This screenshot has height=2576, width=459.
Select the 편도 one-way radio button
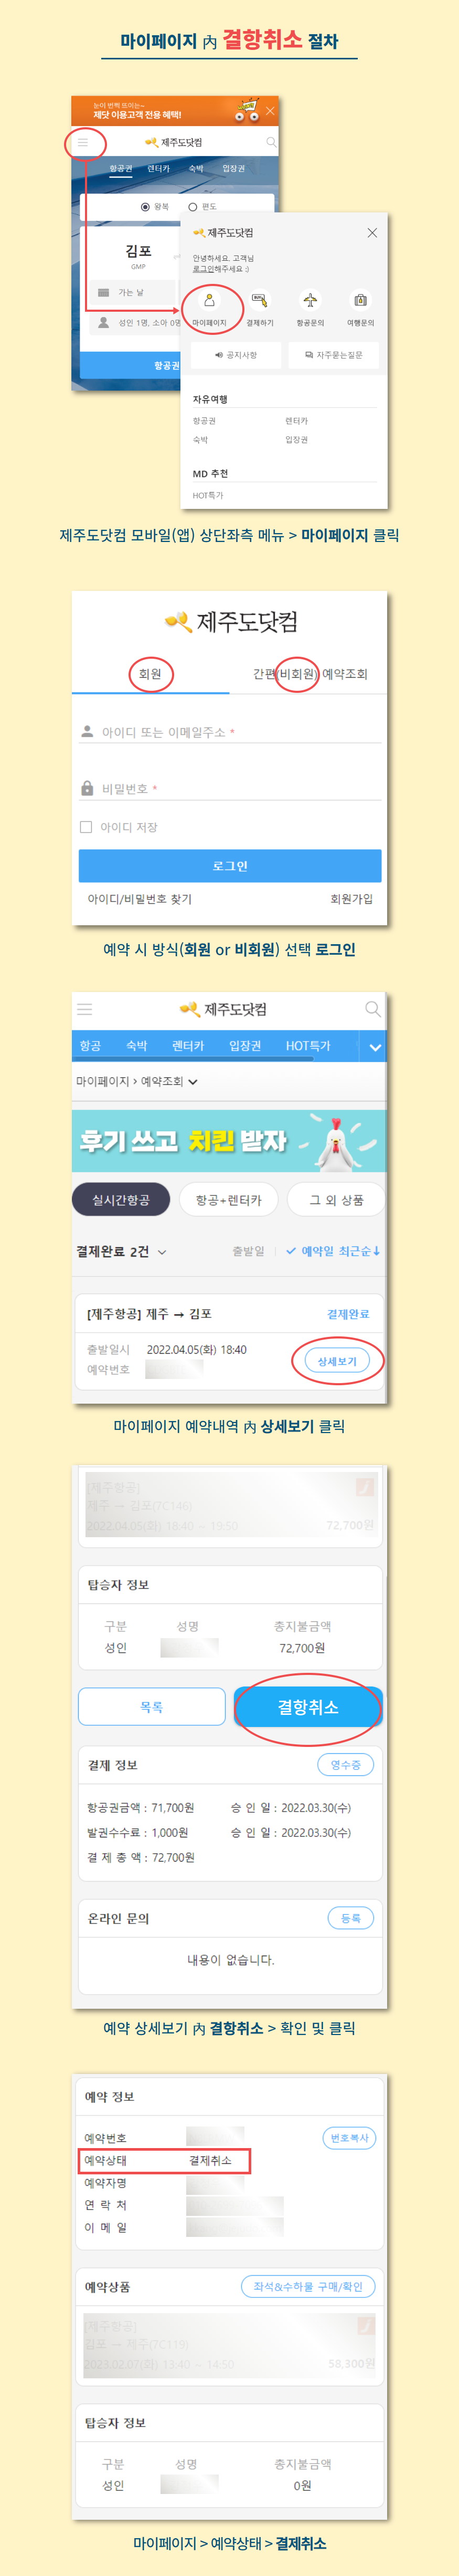point(193,207)
